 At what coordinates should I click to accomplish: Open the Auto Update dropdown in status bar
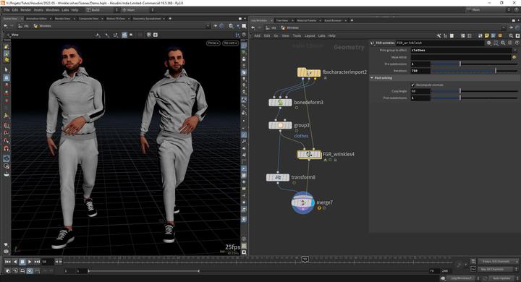(502, 278)
